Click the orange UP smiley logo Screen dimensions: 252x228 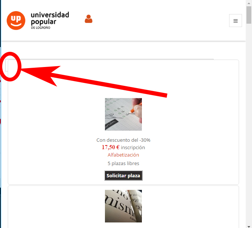(x=16, y=20)
